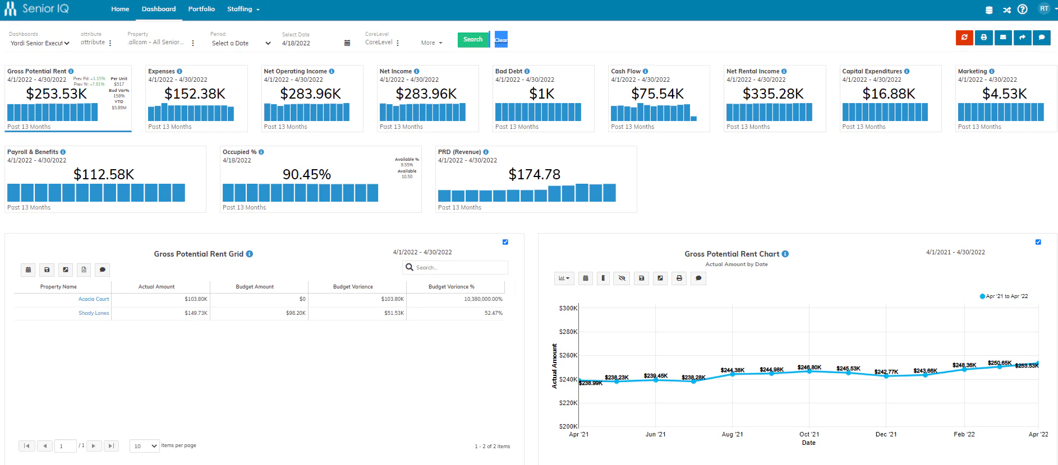Click the printer icon in the chart toolbar
Image resolution: width=1058 pixels, height=465 pixels.
(679, 278)
